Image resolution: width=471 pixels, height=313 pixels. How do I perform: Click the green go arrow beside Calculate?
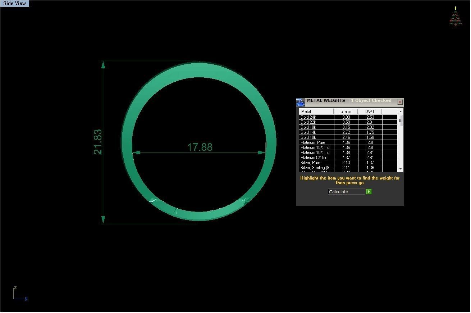(x=369, y=192)
